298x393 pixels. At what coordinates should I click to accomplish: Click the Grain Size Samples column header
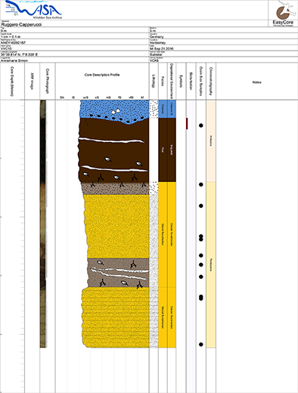(201, 81)
